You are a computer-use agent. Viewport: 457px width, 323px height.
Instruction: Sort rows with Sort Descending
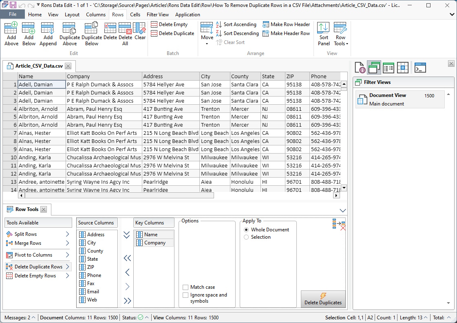tap(237, 33)
